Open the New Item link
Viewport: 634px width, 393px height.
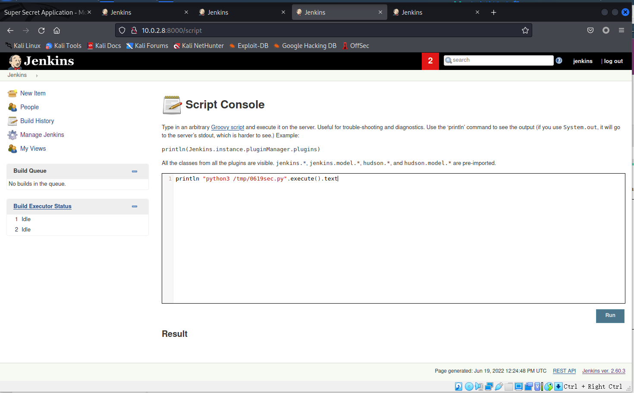coord(33,93)
